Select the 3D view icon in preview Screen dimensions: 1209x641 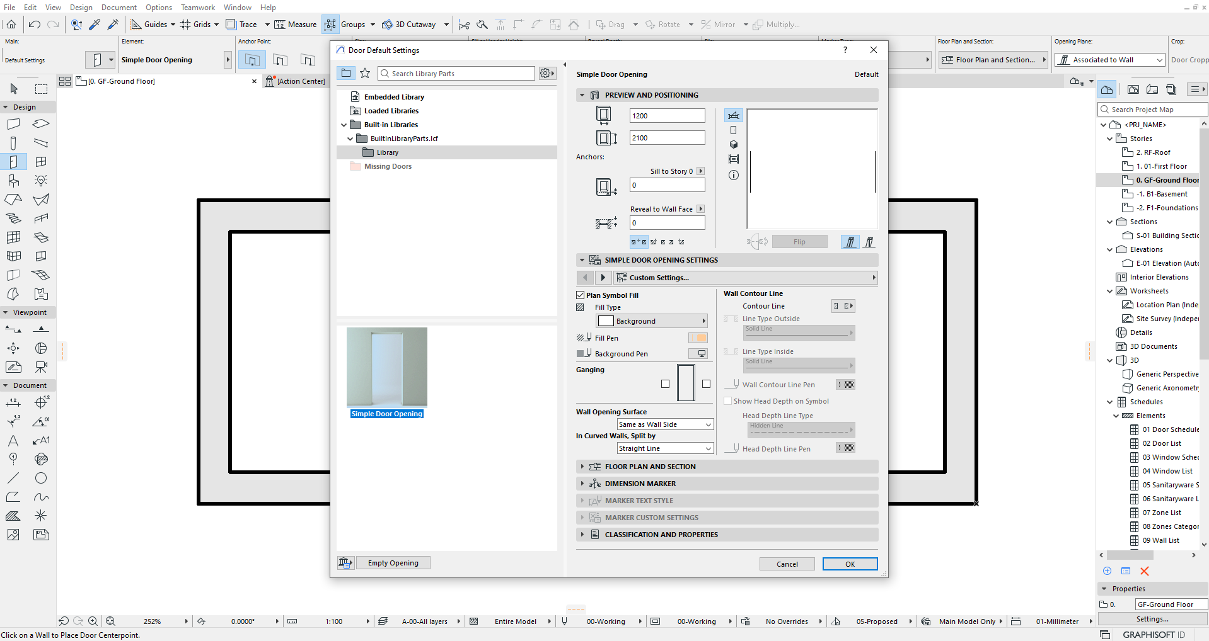734,144
